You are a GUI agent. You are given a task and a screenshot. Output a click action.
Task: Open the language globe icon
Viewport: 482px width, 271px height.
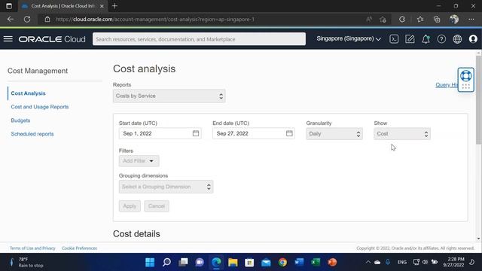pos(457,39)
